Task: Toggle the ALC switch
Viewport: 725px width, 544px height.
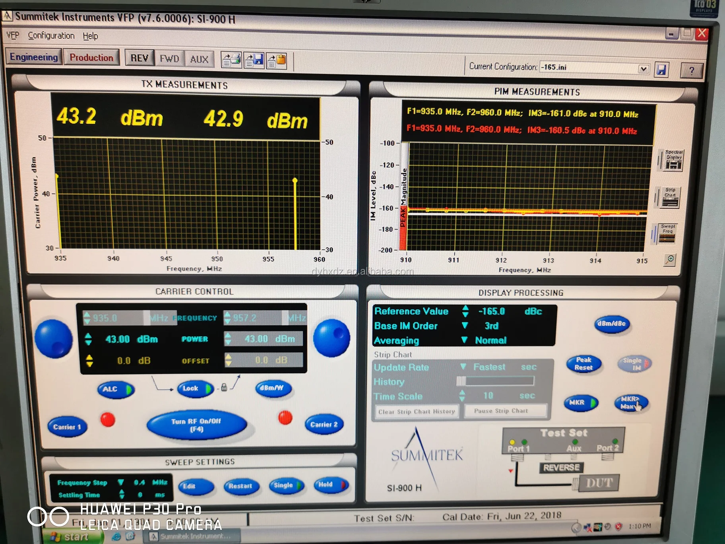Action: (116, 389)
